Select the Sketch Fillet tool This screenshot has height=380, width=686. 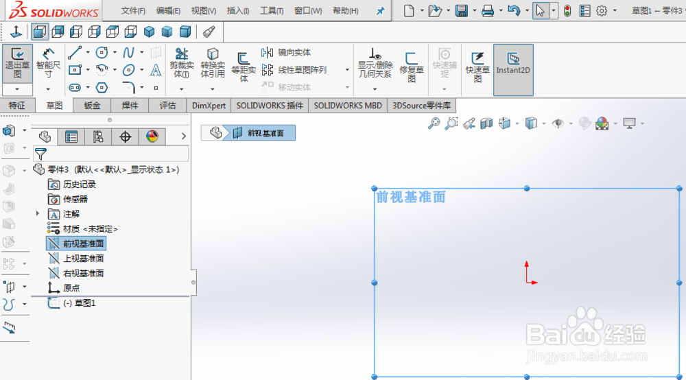[x=128, y=88]
